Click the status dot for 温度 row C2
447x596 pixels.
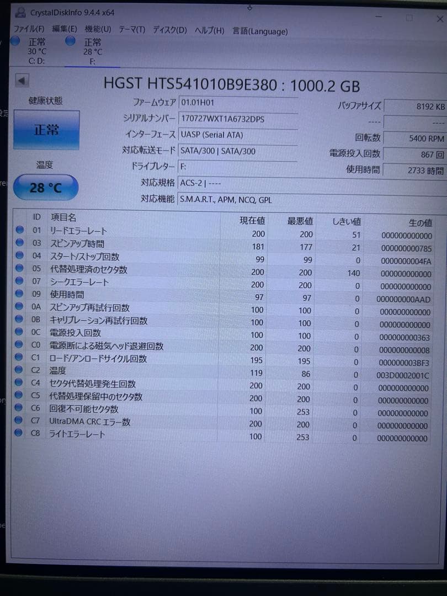(20, 370)
